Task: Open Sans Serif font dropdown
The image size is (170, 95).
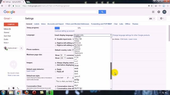Action: point(61,78)
